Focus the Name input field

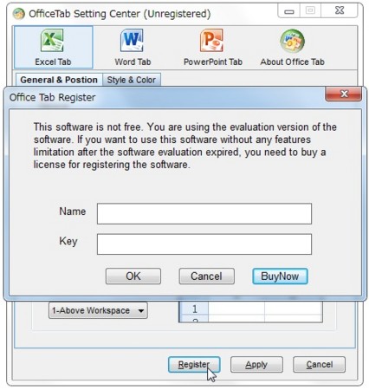click(x=204, y=214)
